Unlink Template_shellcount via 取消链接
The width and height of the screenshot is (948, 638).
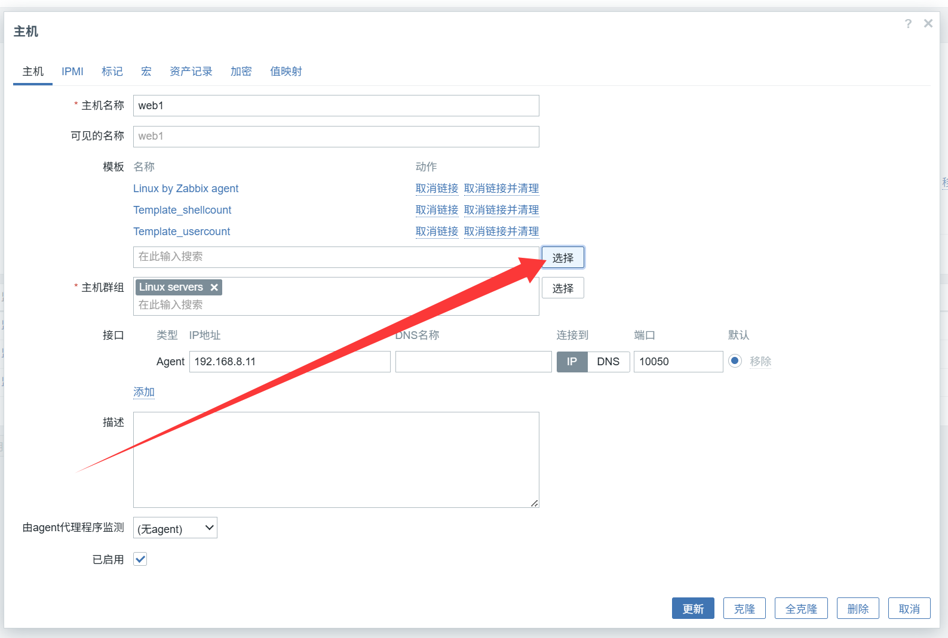tap(437, 210)
